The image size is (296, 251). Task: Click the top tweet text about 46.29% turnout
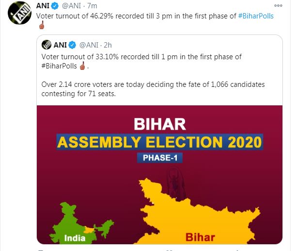(x=136, y=16)
